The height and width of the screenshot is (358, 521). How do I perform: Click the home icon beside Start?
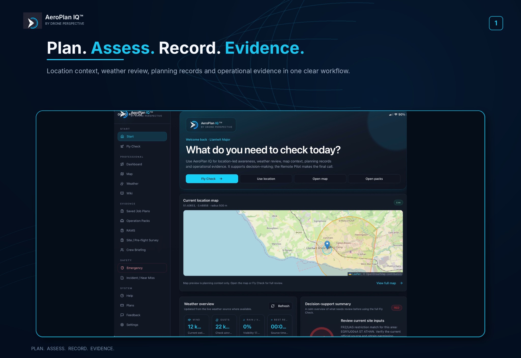click(x=122, y=137)
